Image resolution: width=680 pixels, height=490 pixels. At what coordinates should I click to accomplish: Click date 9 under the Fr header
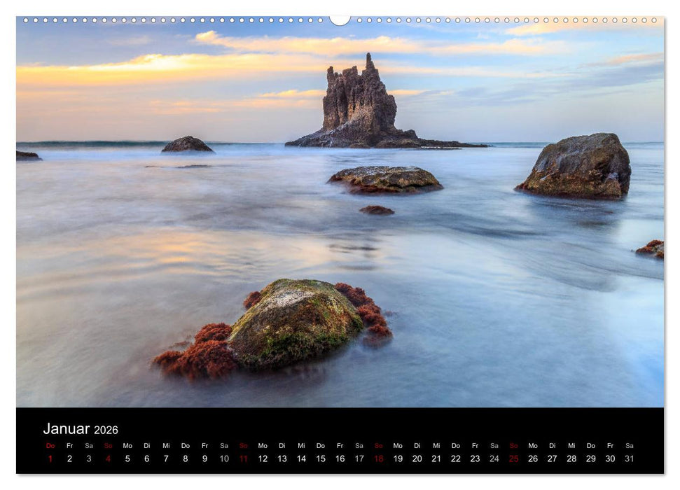coord(204,458)
